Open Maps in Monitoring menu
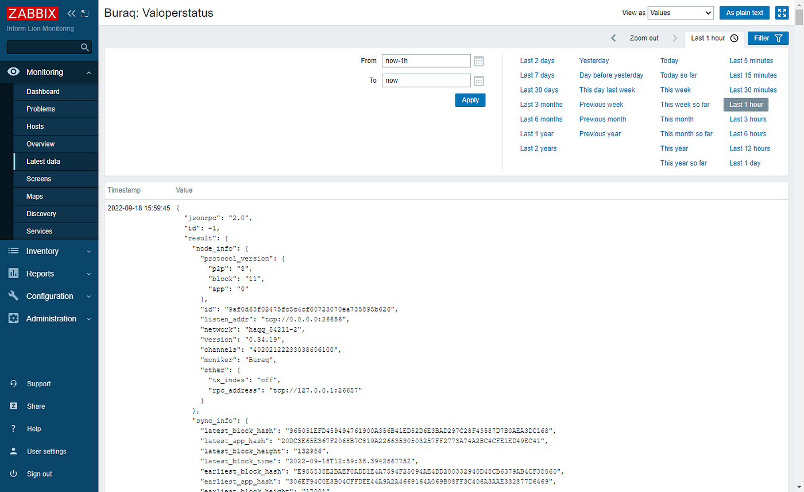The image size is (804, 492). pos(56,196)
